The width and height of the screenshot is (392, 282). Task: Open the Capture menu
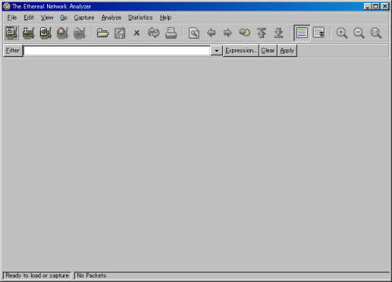pyautogui.click(x=84, y=17)
